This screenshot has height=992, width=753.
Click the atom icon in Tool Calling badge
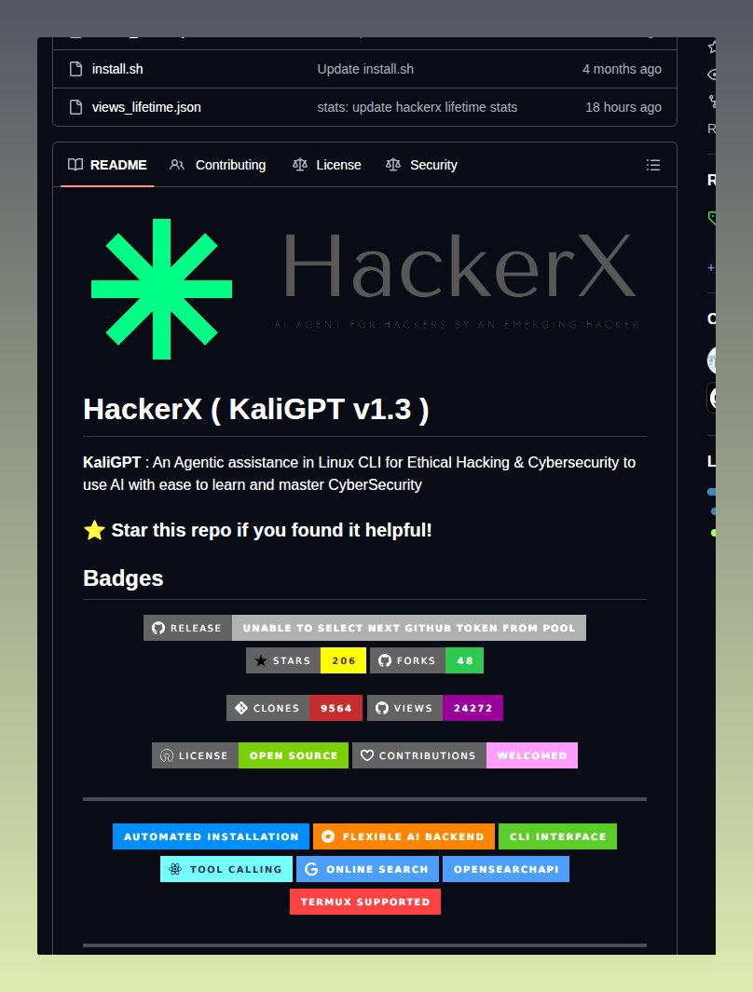pyautogui.click(x=174, y=869)
